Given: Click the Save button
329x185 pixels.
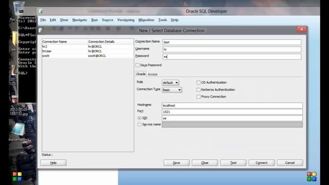Looking at the screenshot, I should coord(176,163).
